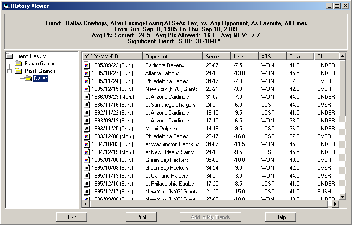Click the vertical scrollbar thumb
Viewport: 352px width, 225px height.
tap(342, 88)
